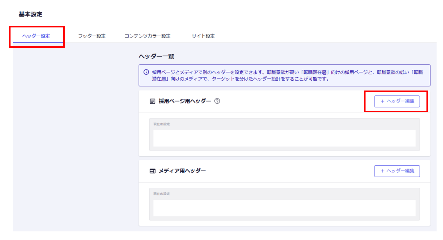Click the white preview box under メディア用ヘッダー
443x240 pixels.
coord(284,208)
